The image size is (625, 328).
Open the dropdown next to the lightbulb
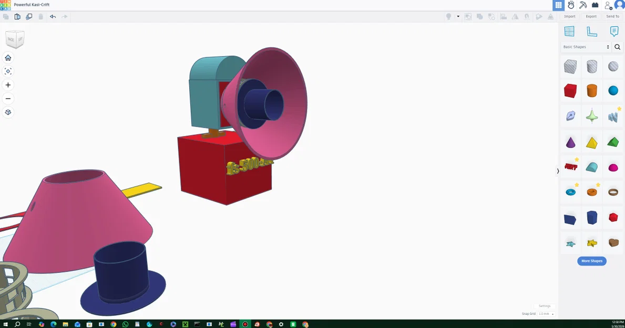tap(458, 17)
